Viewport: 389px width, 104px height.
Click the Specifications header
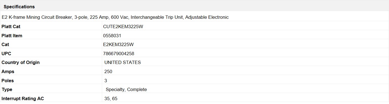pyautogui.click(x=19, y=7)
